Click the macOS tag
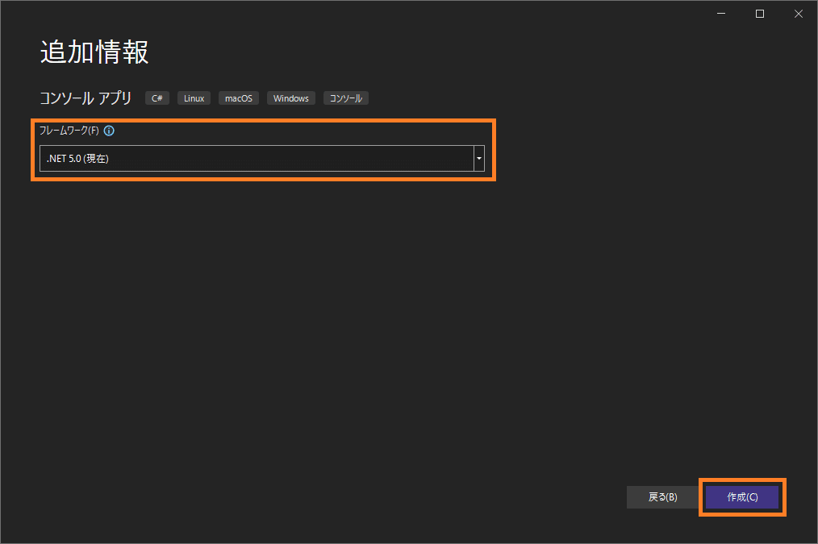The width and height of the screenshot is (818, 544). point(239,98)
